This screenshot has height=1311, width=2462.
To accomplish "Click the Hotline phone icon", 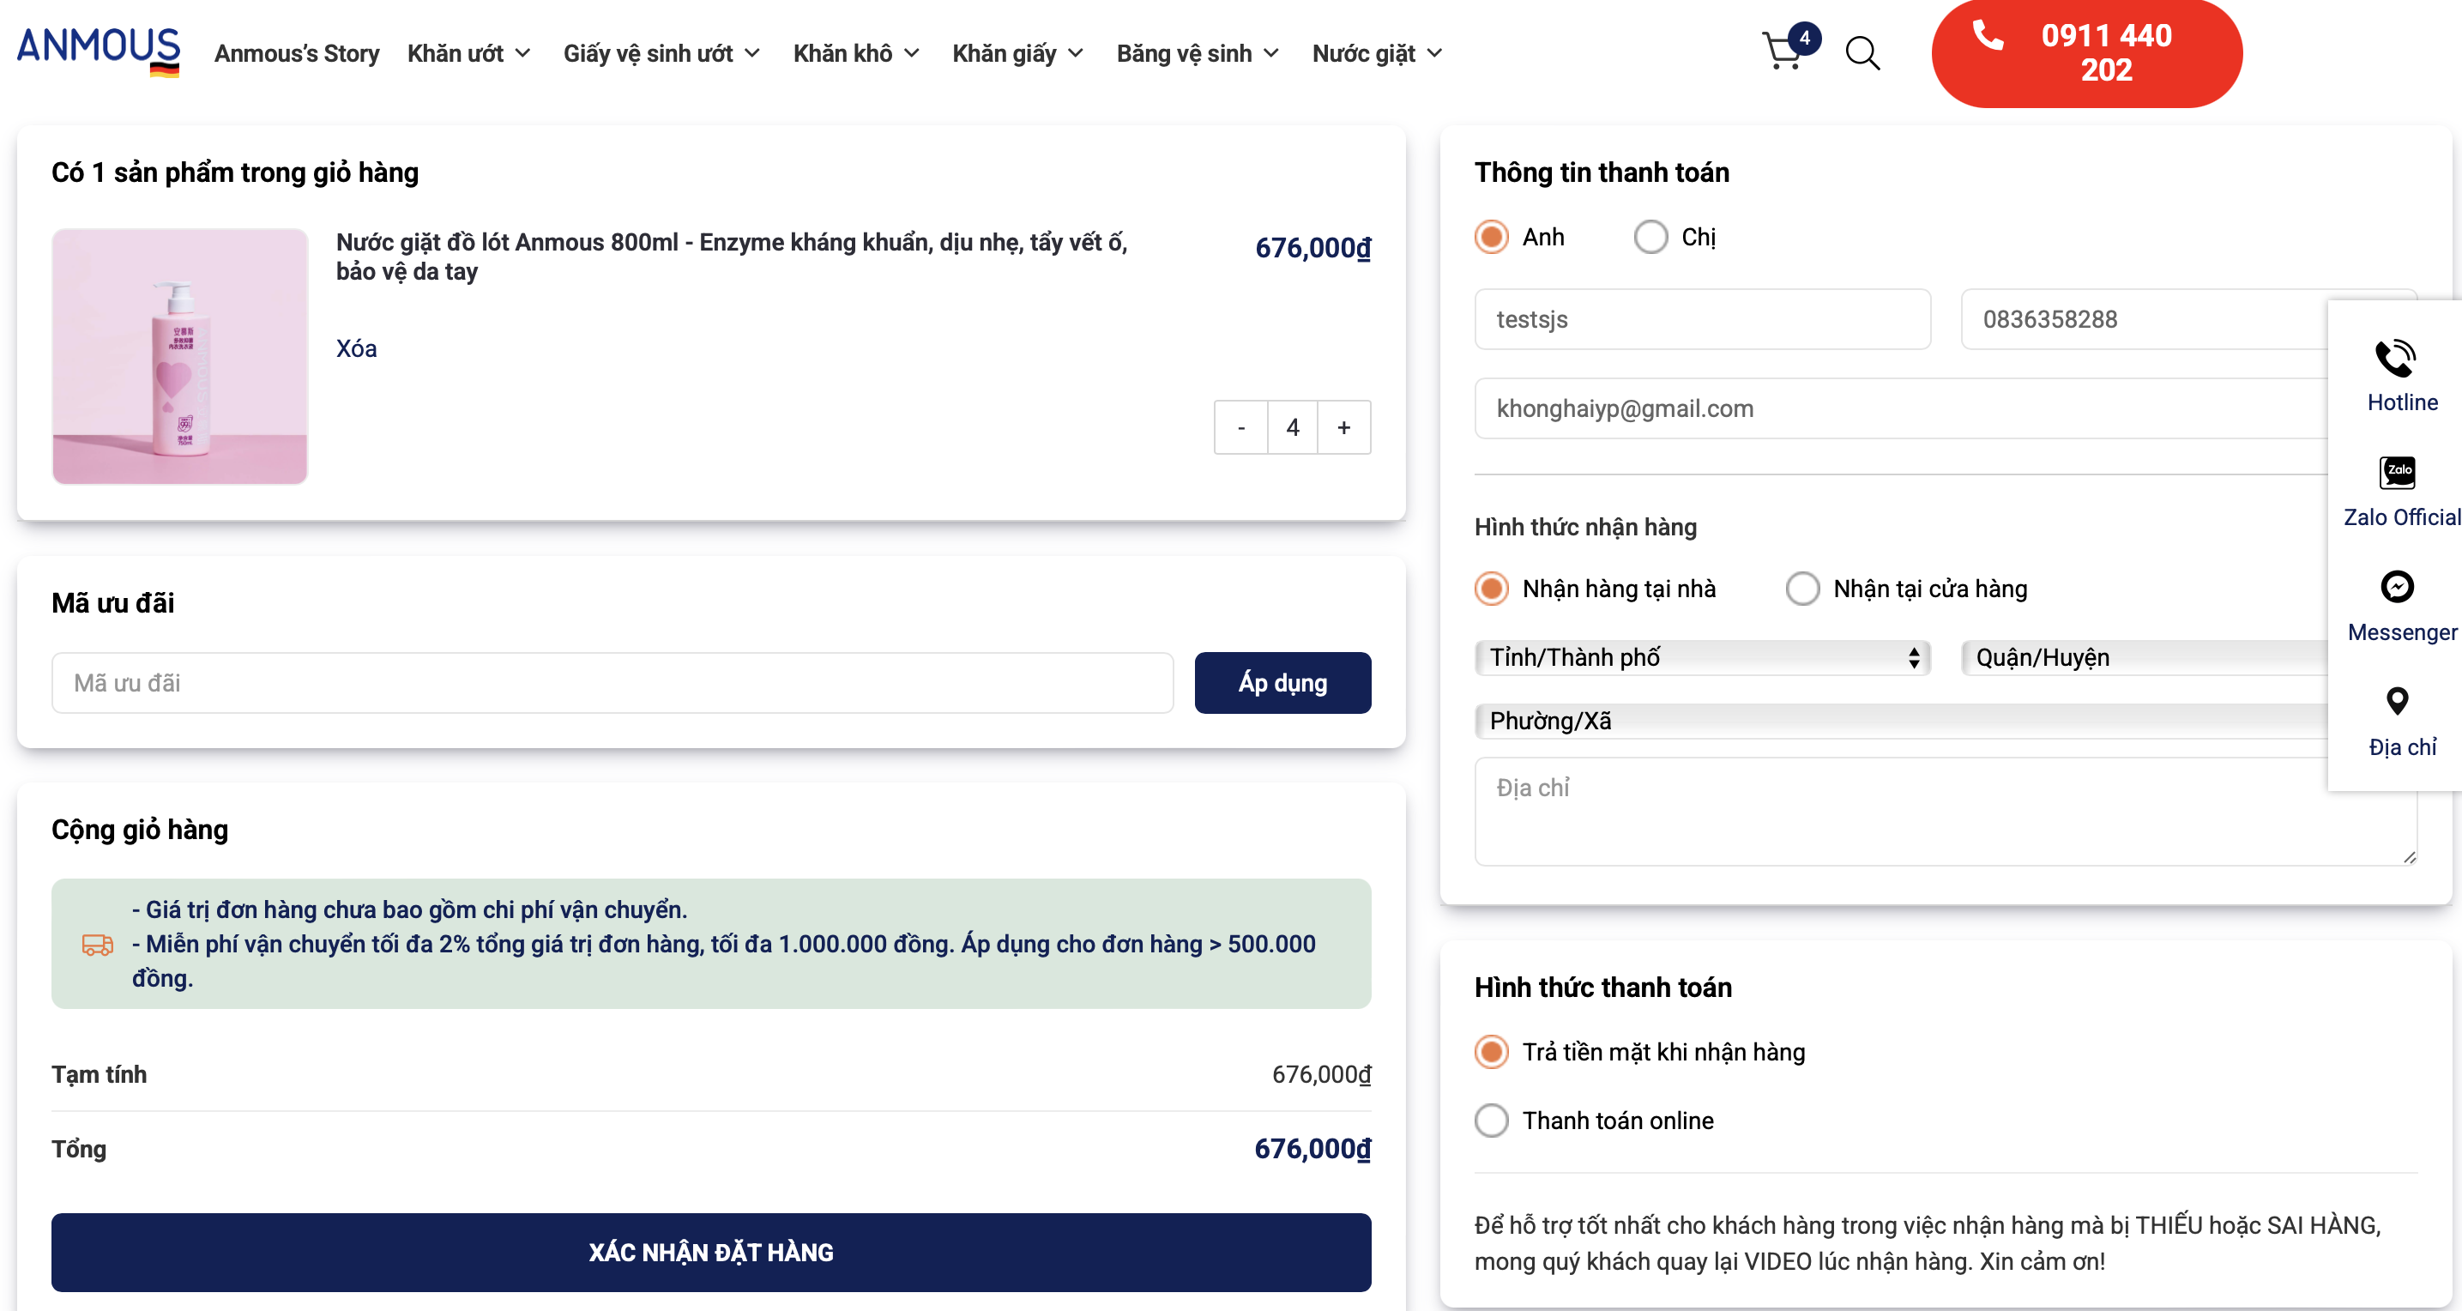I will click(x=2395, y=359).
